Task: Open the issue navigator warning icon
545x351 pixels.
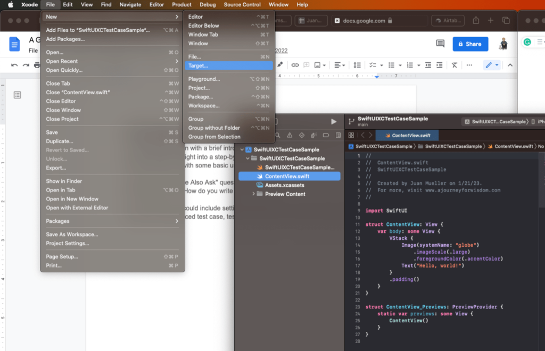Action: coord(290,135)
